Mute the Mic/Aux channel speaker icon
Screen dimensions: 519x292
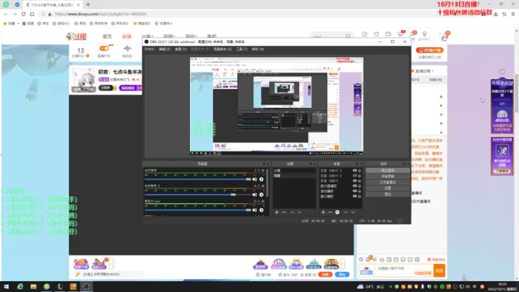(x=254, y=210)
